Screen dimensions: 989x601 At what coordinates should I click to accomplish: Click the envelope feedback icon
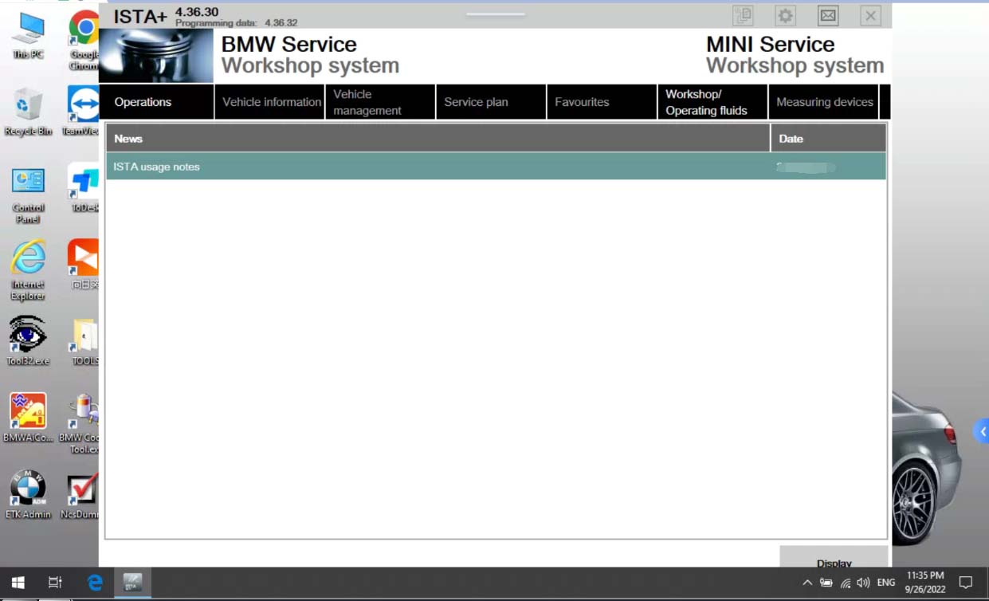click(x=828, y=15)
